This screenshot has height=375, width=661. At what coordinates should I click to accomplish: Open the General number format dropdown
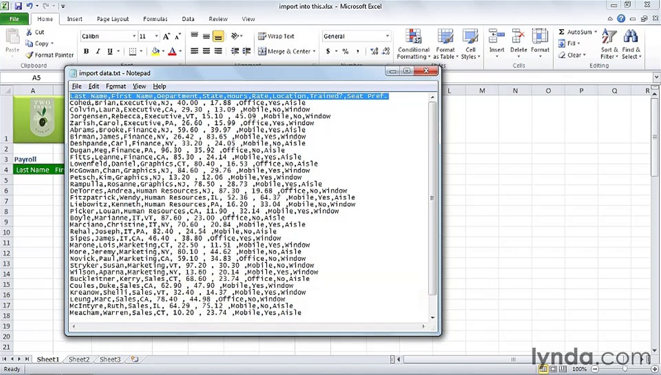coord(387,36)
